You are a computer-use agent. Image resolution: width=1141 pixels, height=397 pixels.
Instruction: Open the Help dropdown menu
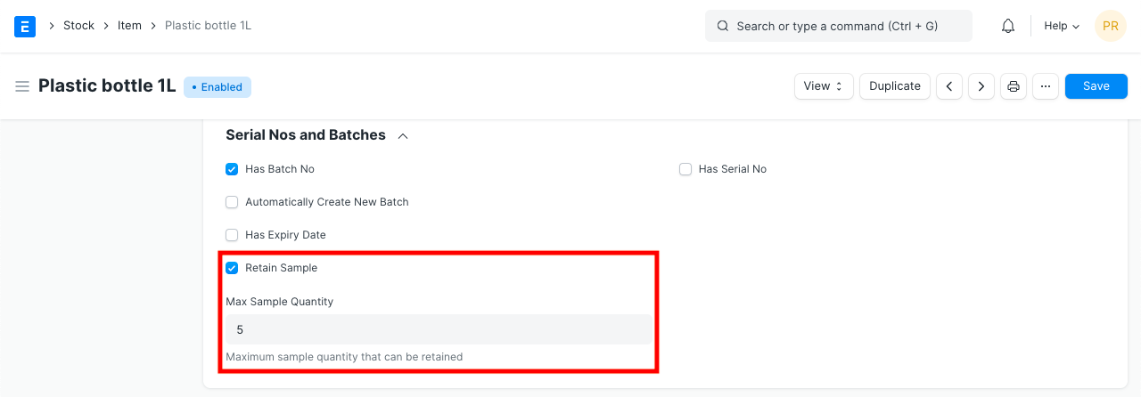pyautogui.click(x=1062, y=26)
